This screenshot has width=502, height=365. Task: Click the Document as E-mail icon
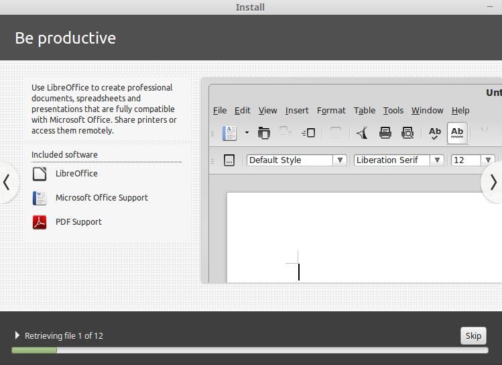coord(308,133)
